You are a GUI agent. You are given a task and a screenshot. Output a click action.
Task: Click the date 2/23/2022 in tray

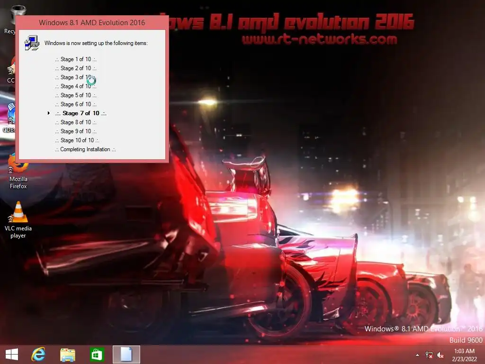(x=464, y=359)
